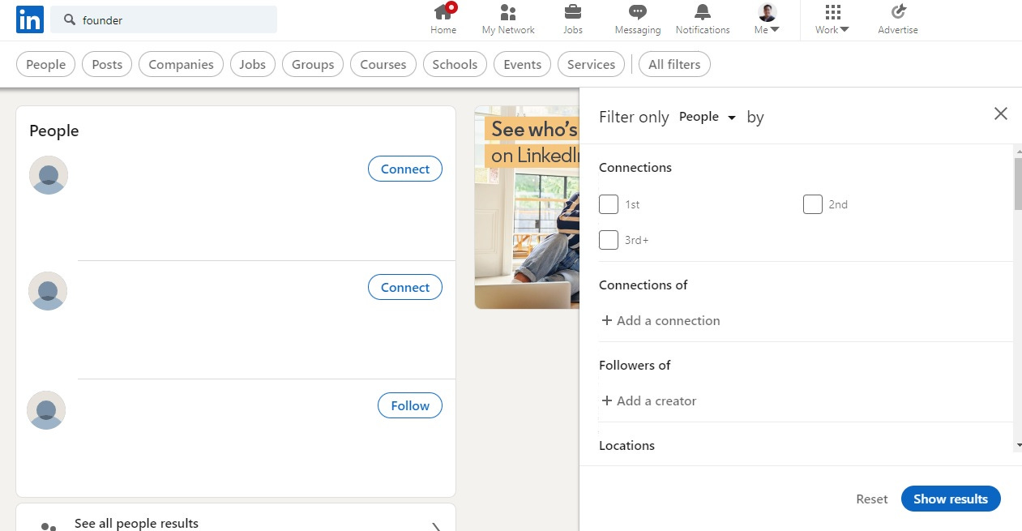Click the filter panel scrollbar thumb
1022x531 pixels.
click(1018, 184)
